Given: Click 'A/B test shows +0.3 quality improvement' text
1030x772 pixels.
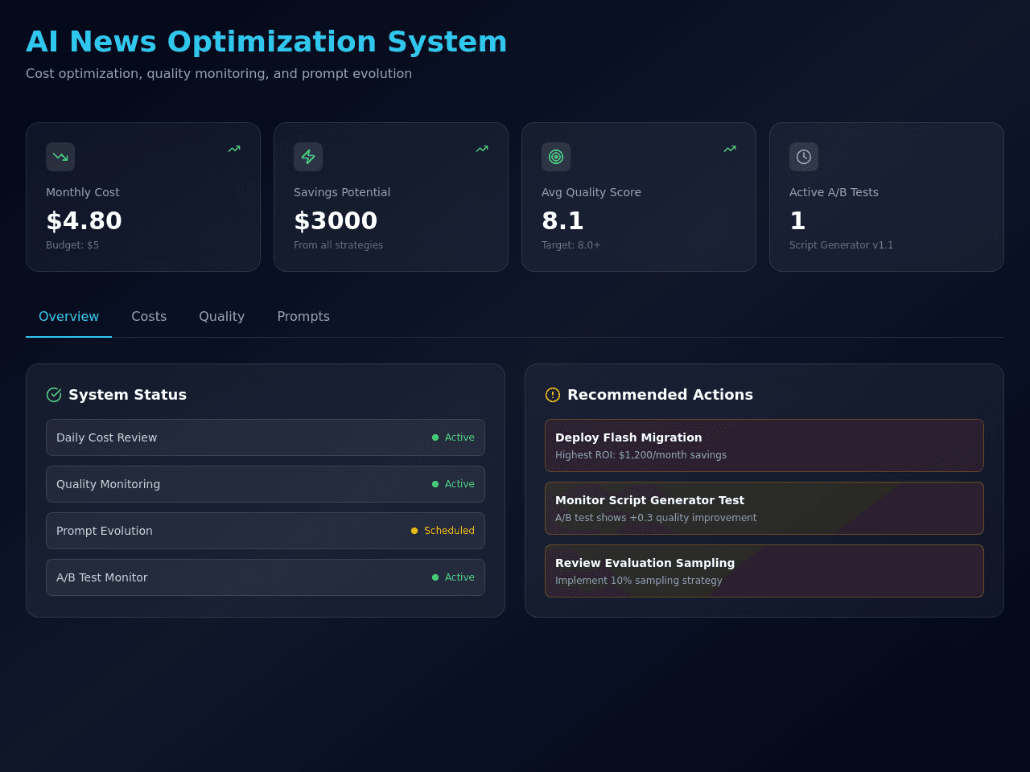Looking at the screenshot, I should coord(656,518).
